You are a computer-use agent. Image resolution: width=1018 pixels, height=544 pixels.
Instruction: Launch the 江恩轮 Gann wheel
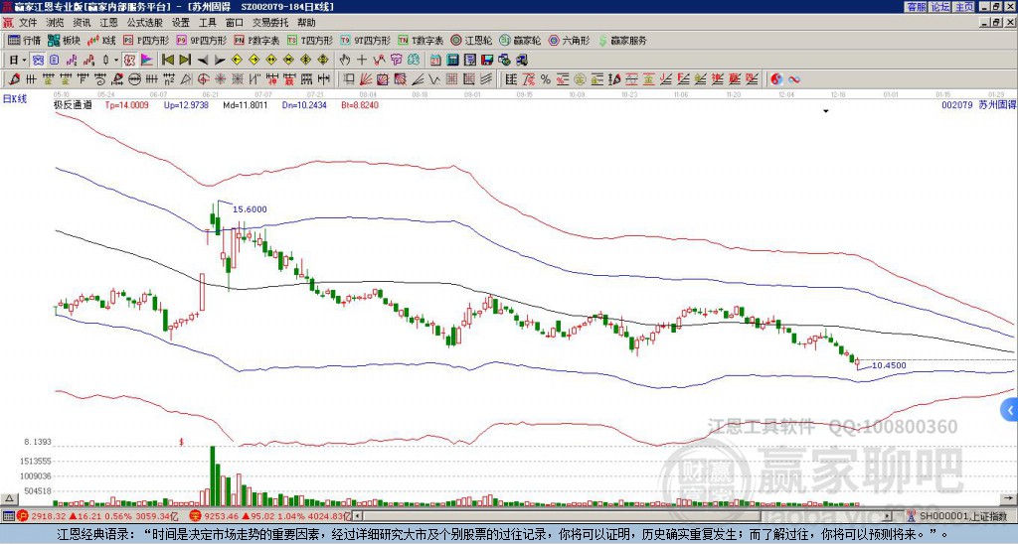coord(471,40)
